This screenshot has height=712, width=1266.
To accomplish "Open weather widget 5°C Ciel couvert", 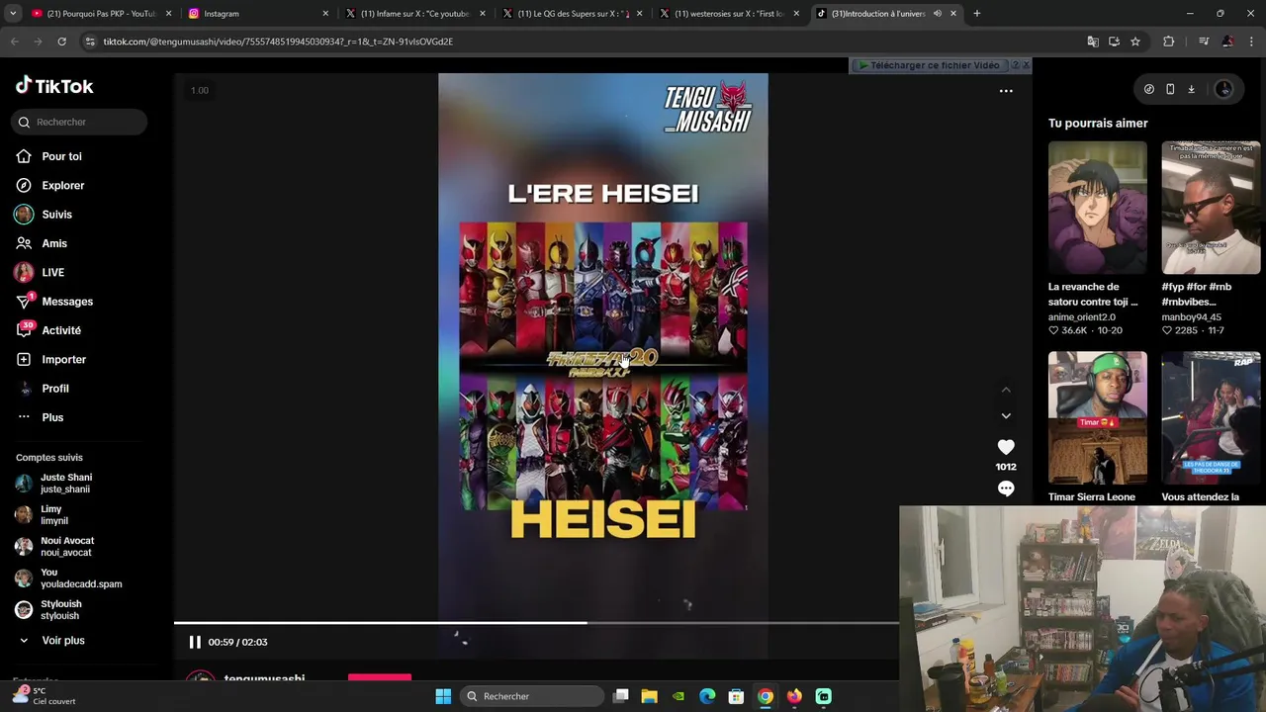I will 45,696.
